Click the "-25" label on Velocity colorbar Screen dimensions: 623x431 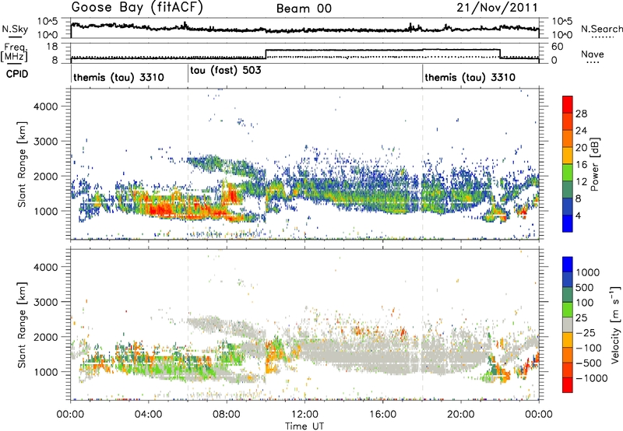pyautogui.click(x=586, y=333)
